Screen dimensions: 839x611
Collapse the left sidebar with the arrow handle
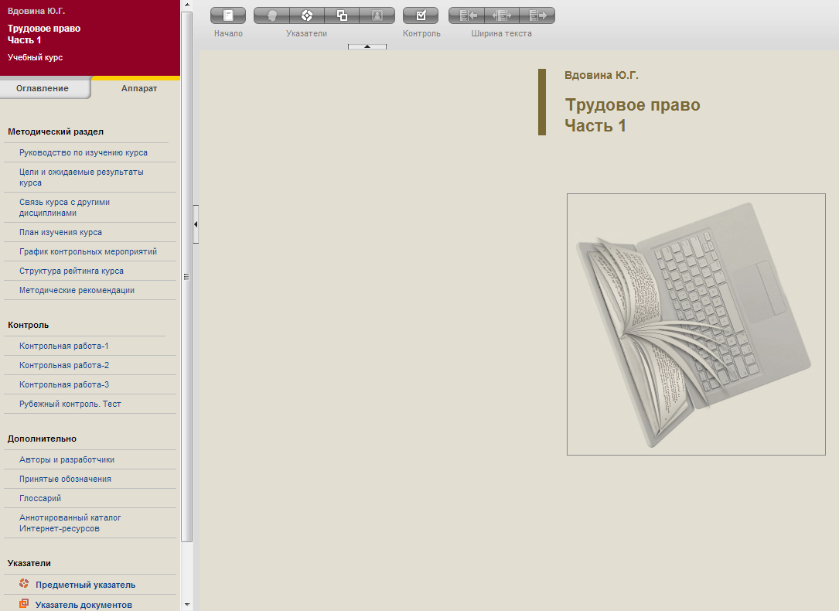(x=196, y=224)
